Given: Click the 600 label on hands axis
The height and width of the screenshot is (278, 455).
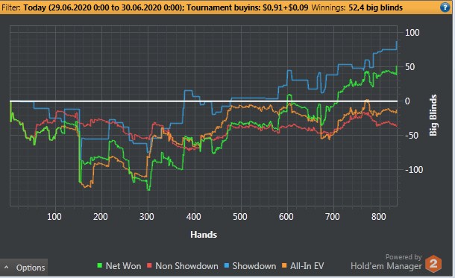Looking at the screenshot, I should pos(286,217).
